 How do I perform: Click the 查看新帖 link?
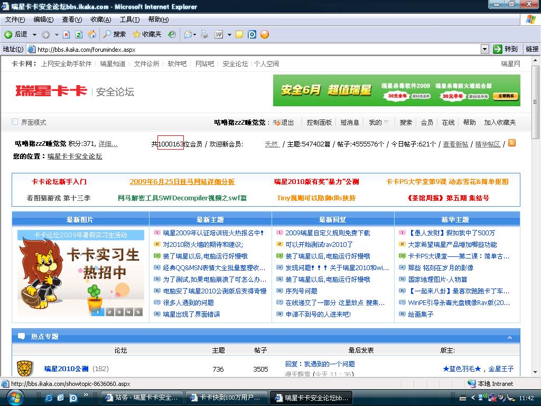tap(455, 144)
